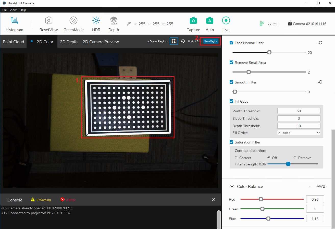Click the ResetView camera icon
Image resolution: width=335 pixels, height=229 pixels.
coord(48,21)
